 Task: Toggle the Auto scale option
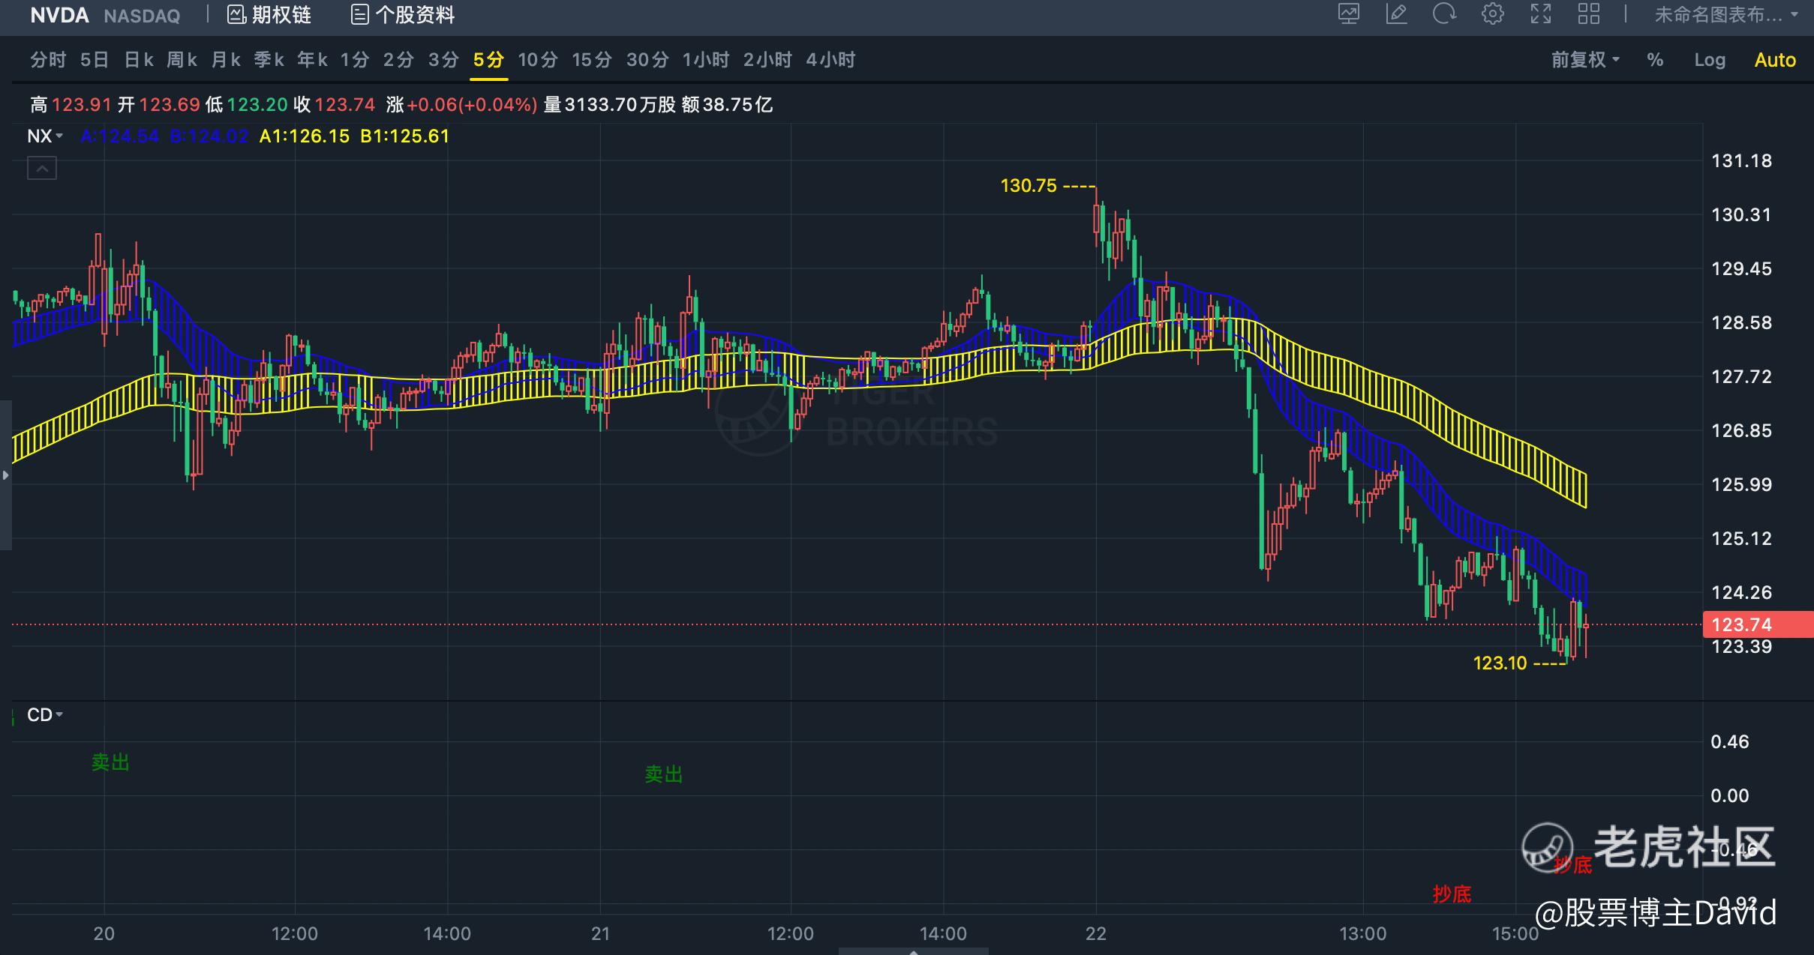click(1775, 60)
